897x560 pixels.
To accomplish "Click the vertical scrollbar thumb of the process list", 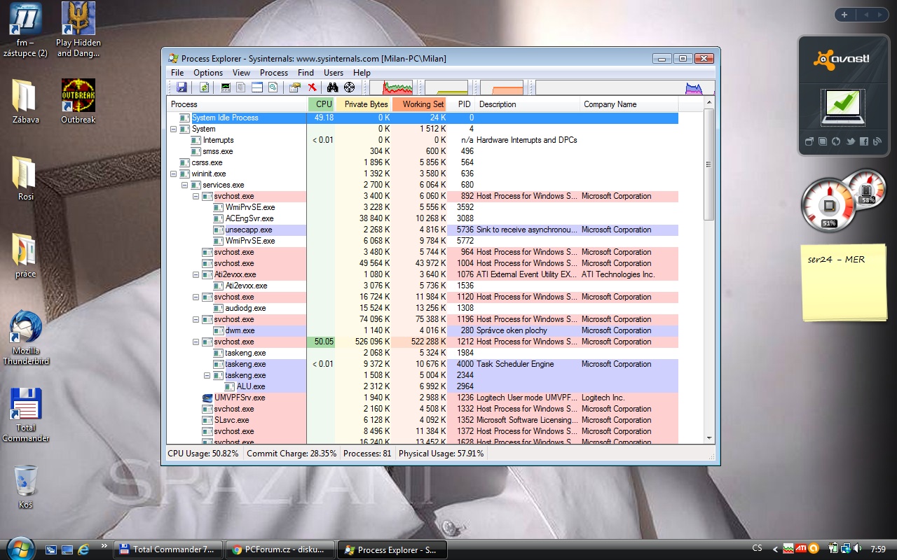I will (x=708, y=164).
